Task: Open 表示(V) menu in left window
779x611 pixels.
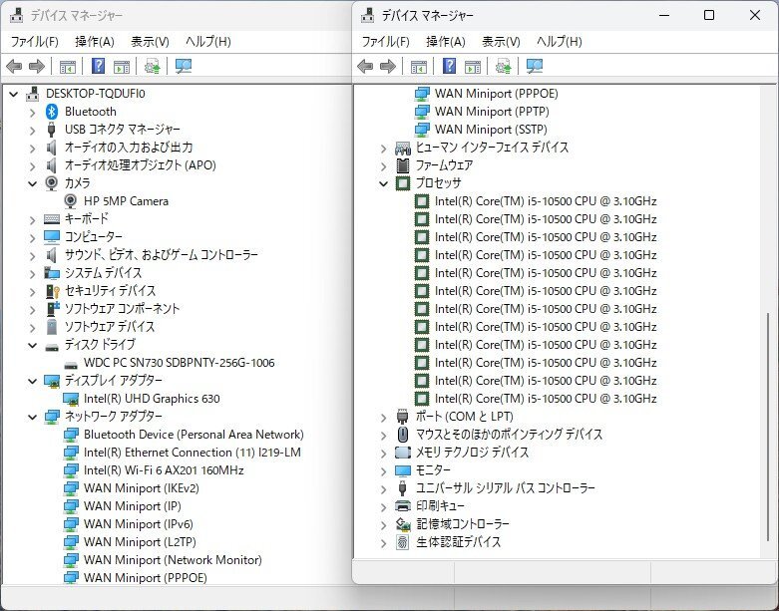Action: pyautogui.click(x=150, y=42)
